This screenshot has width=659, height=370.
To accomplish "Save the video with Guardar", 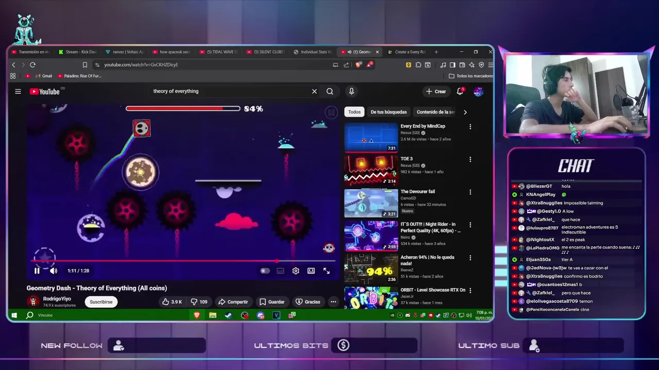I will [x=272, y=302].
